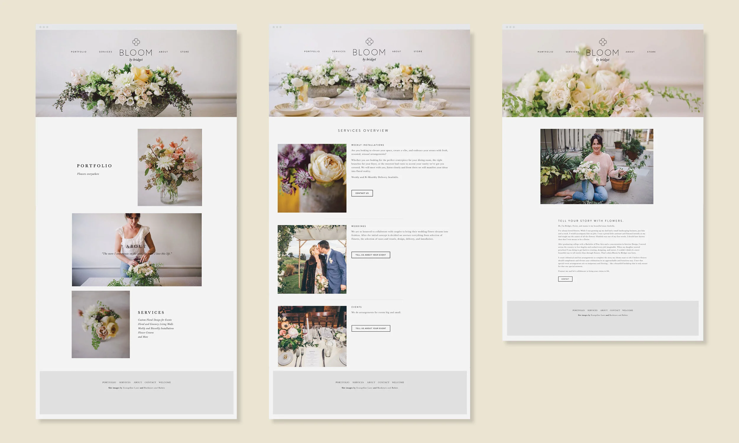
Task: Click Services in left page's header menu
Action: [x=106, y=52]
